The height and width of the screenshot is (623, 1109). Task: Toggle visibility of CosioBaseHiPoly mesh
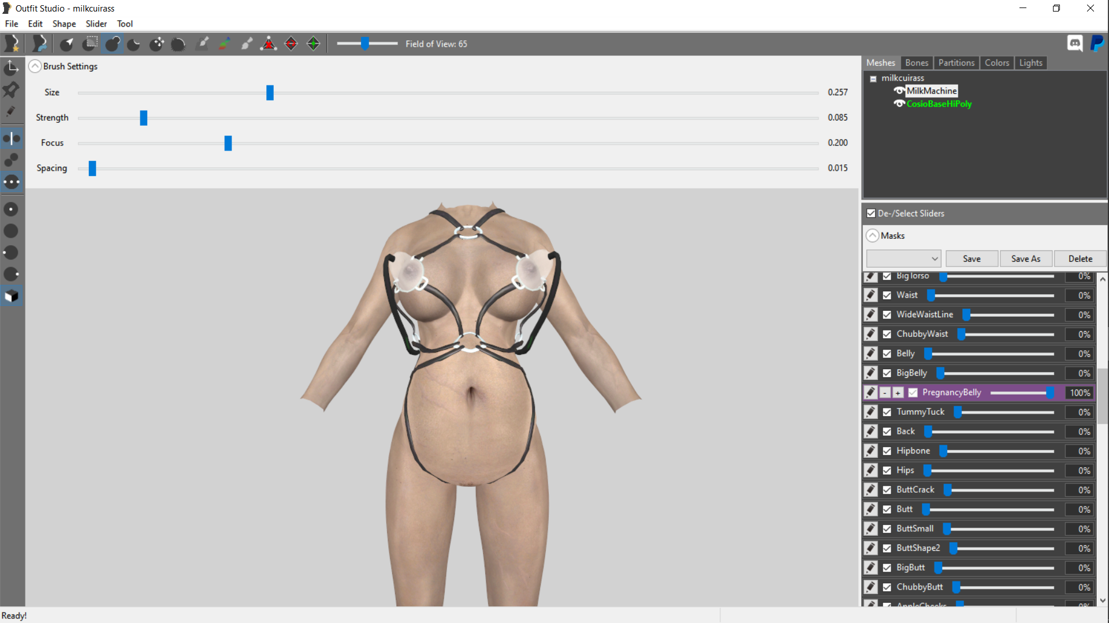[899, 104]
